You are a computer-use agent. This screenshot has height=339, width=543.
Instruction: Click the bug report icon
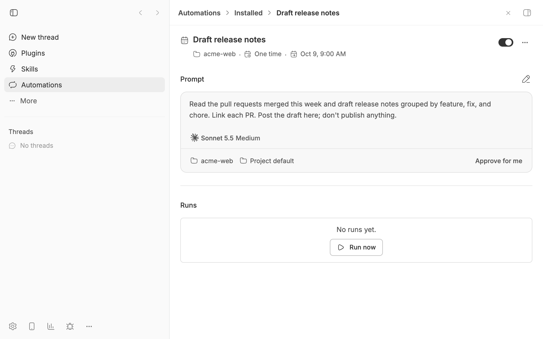tap(70, 326)
